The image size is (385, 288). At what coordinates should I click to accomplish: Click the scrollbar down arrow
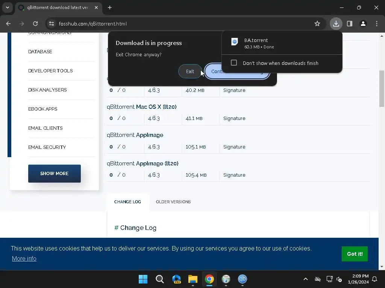pos(382,267)
